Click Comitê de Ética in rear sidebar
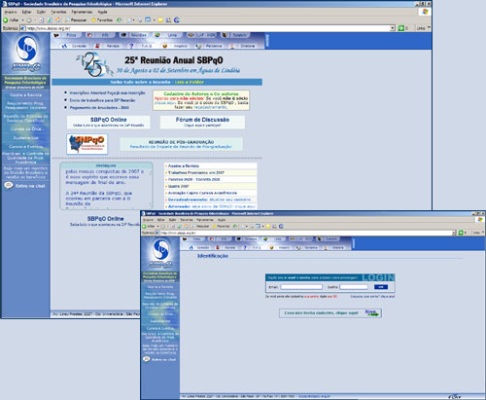This screenshot has width=486, height=400. (x=26, y=129)
